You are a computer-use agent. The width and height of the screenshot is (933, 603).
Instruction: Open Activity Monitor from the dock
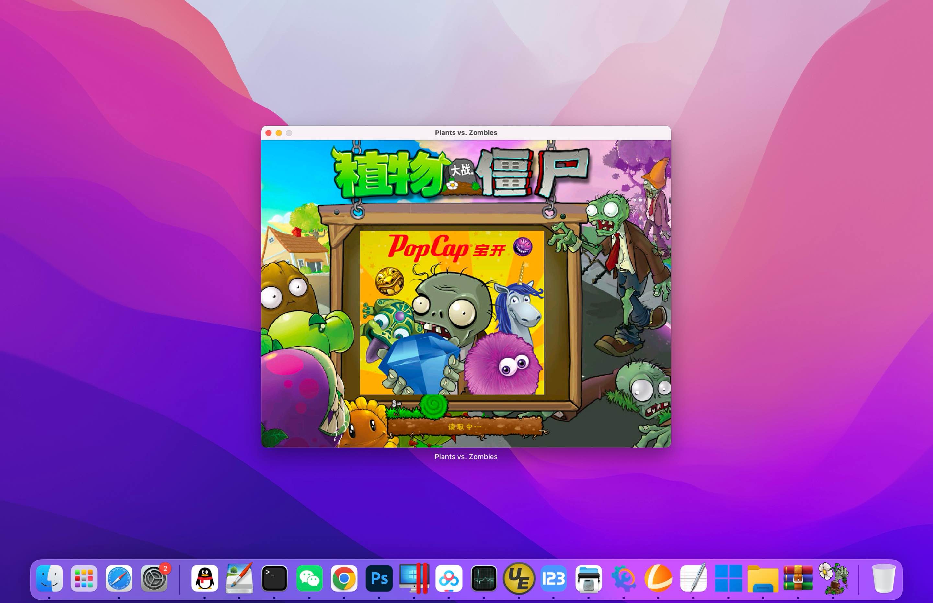484,578
